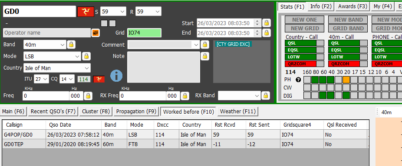Open the Recent QSO's (F7) tab
Viewport: 402px width, 166px height.
click(x=53, y=112)
